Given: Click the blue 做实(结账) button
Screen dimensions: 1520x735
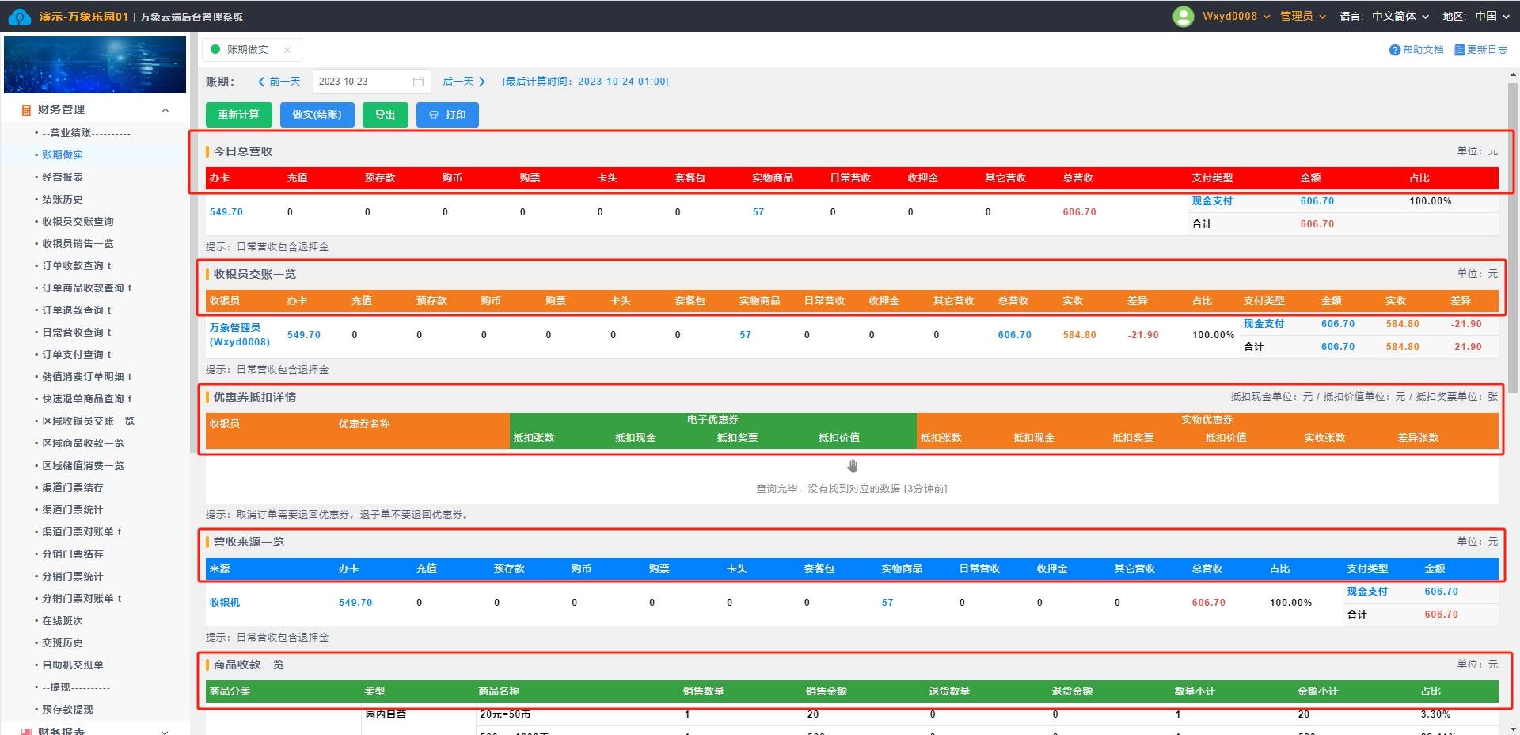Looking at the screenshot, I should (317, 115).
